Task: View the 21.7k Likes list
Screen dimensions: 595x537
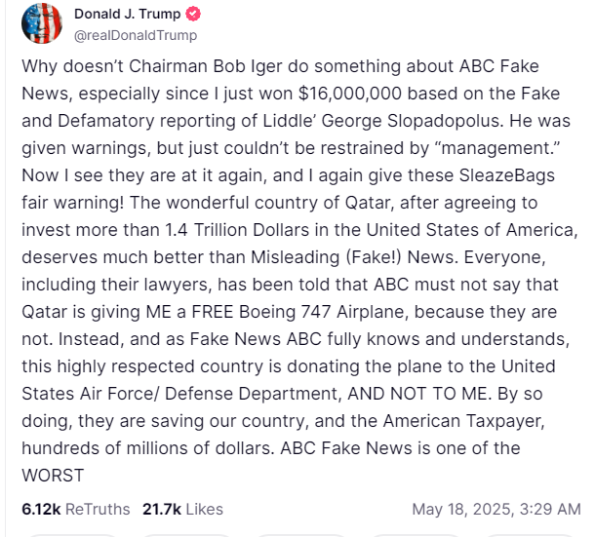Action: pyautogui.click(x=182, y=509)
